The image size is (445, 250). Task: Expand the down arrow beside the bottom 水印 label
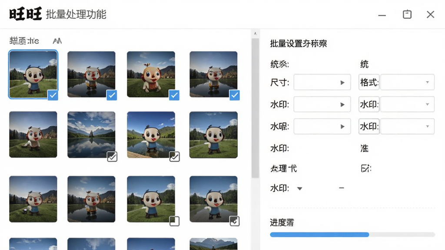(299, 188)
